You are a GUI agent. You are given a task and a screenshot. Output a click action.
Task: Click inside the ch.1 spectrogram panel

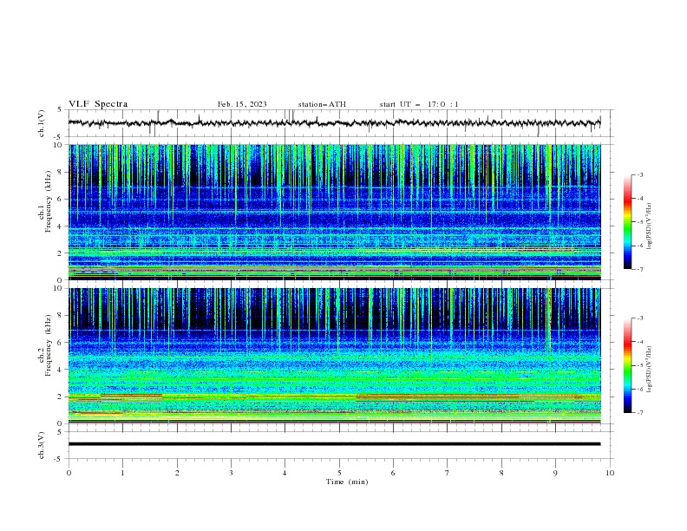tap(334, 212)
